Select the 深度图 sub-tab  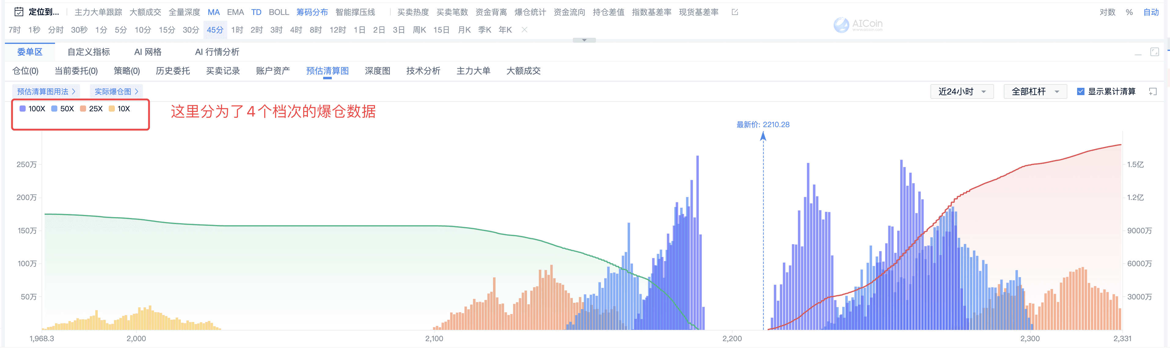click(378, 71)
